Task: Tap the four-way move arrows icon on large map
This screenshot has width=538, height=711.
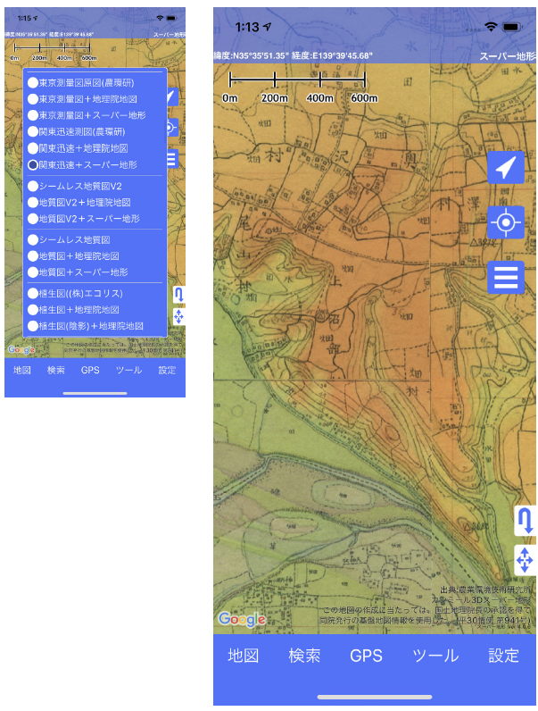Action: [526, 560]
